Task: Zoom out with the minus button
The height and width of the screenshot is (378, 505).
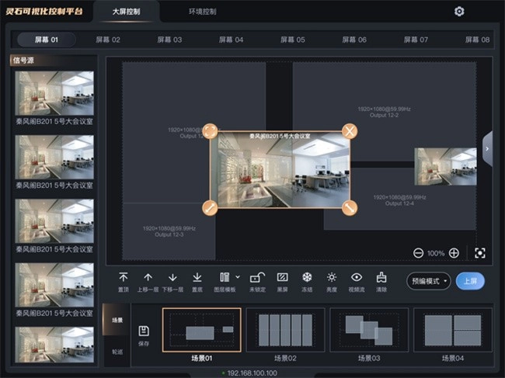Action: coord(419,253)
